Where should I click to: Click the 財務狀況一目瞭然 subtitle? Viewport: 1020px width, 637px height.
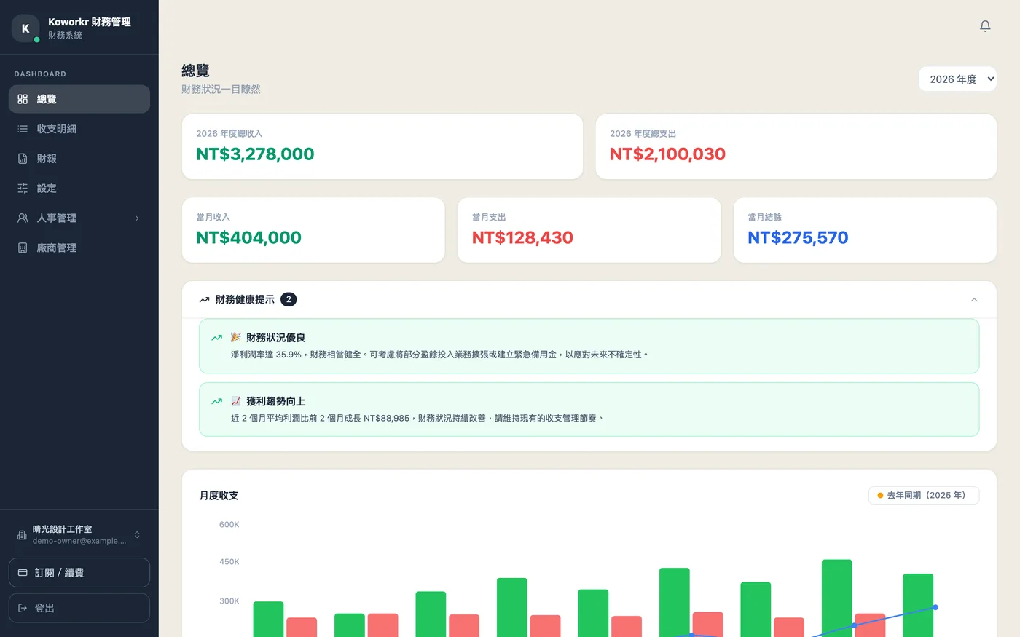(x=221, y=90)
